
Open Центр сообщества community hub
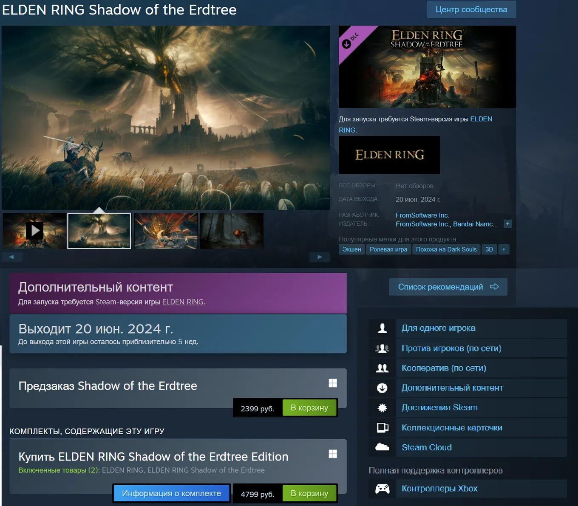point(471,9)
